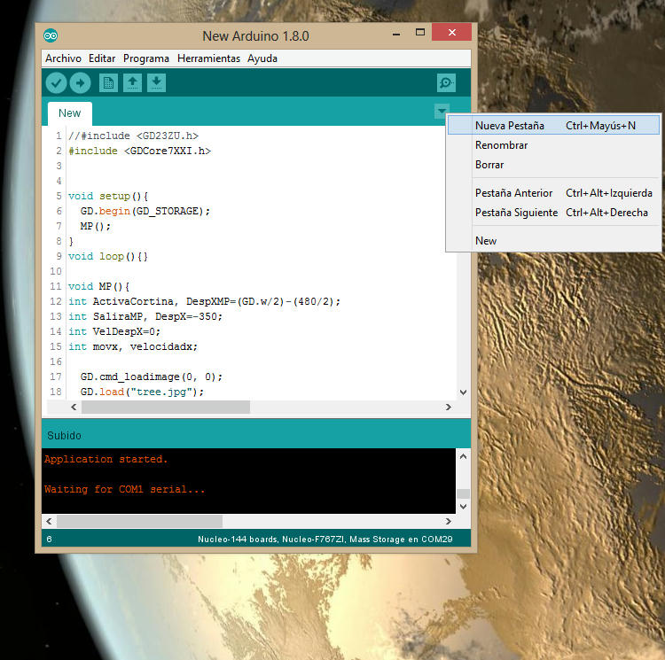
Task: Click the line number 6 status indicator
Action: tap(49, 540)
